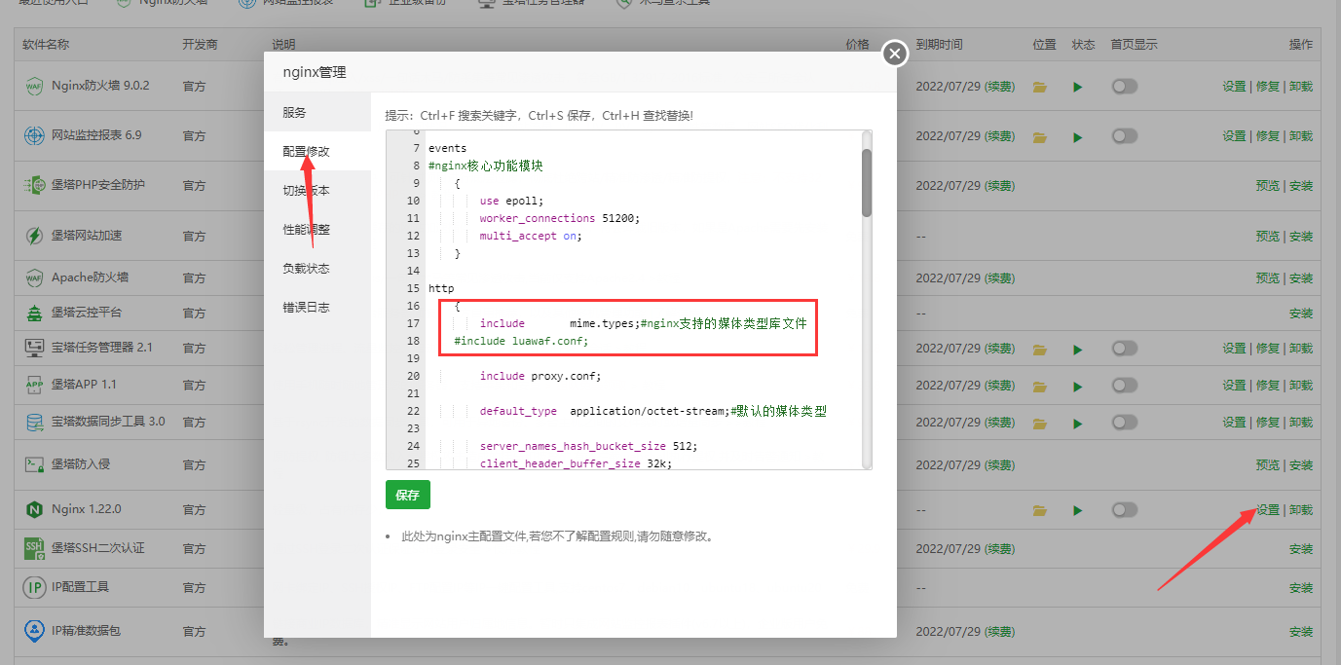Screen dimensions: 1341x665
Task: Open the folder location for Nginx防火墙 9.0.2
Action: pos(1040,87)
